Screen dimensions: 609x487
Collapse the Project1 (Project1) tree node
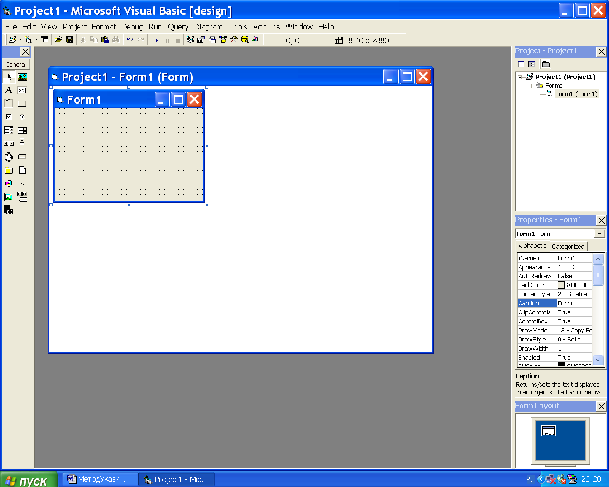[x=520, y=77]
